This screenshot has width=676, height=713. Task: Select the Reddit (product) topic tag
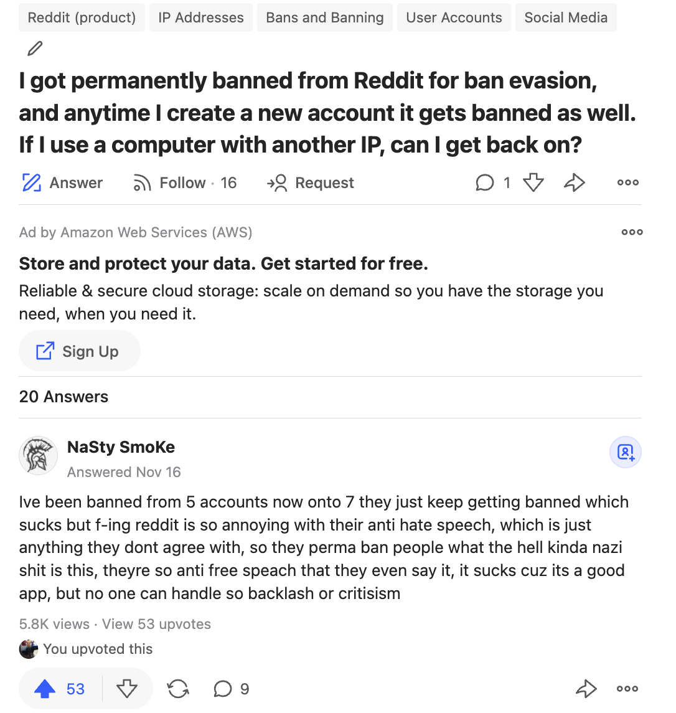[82, 17]
